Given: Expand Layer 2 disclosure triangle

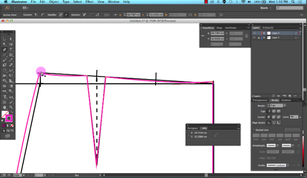Looking at the screenshot, I should pos(264,33).
